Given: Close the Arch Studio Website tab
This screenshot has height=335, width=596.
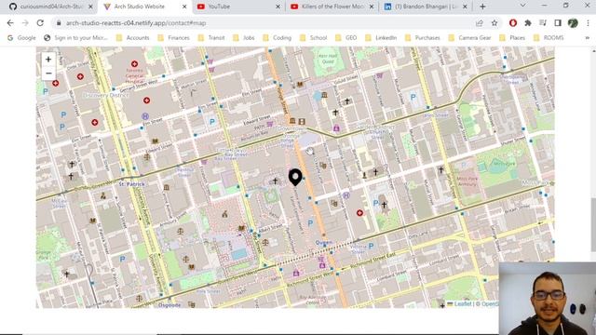Looking at the screenshot, I should pos(184,7).
